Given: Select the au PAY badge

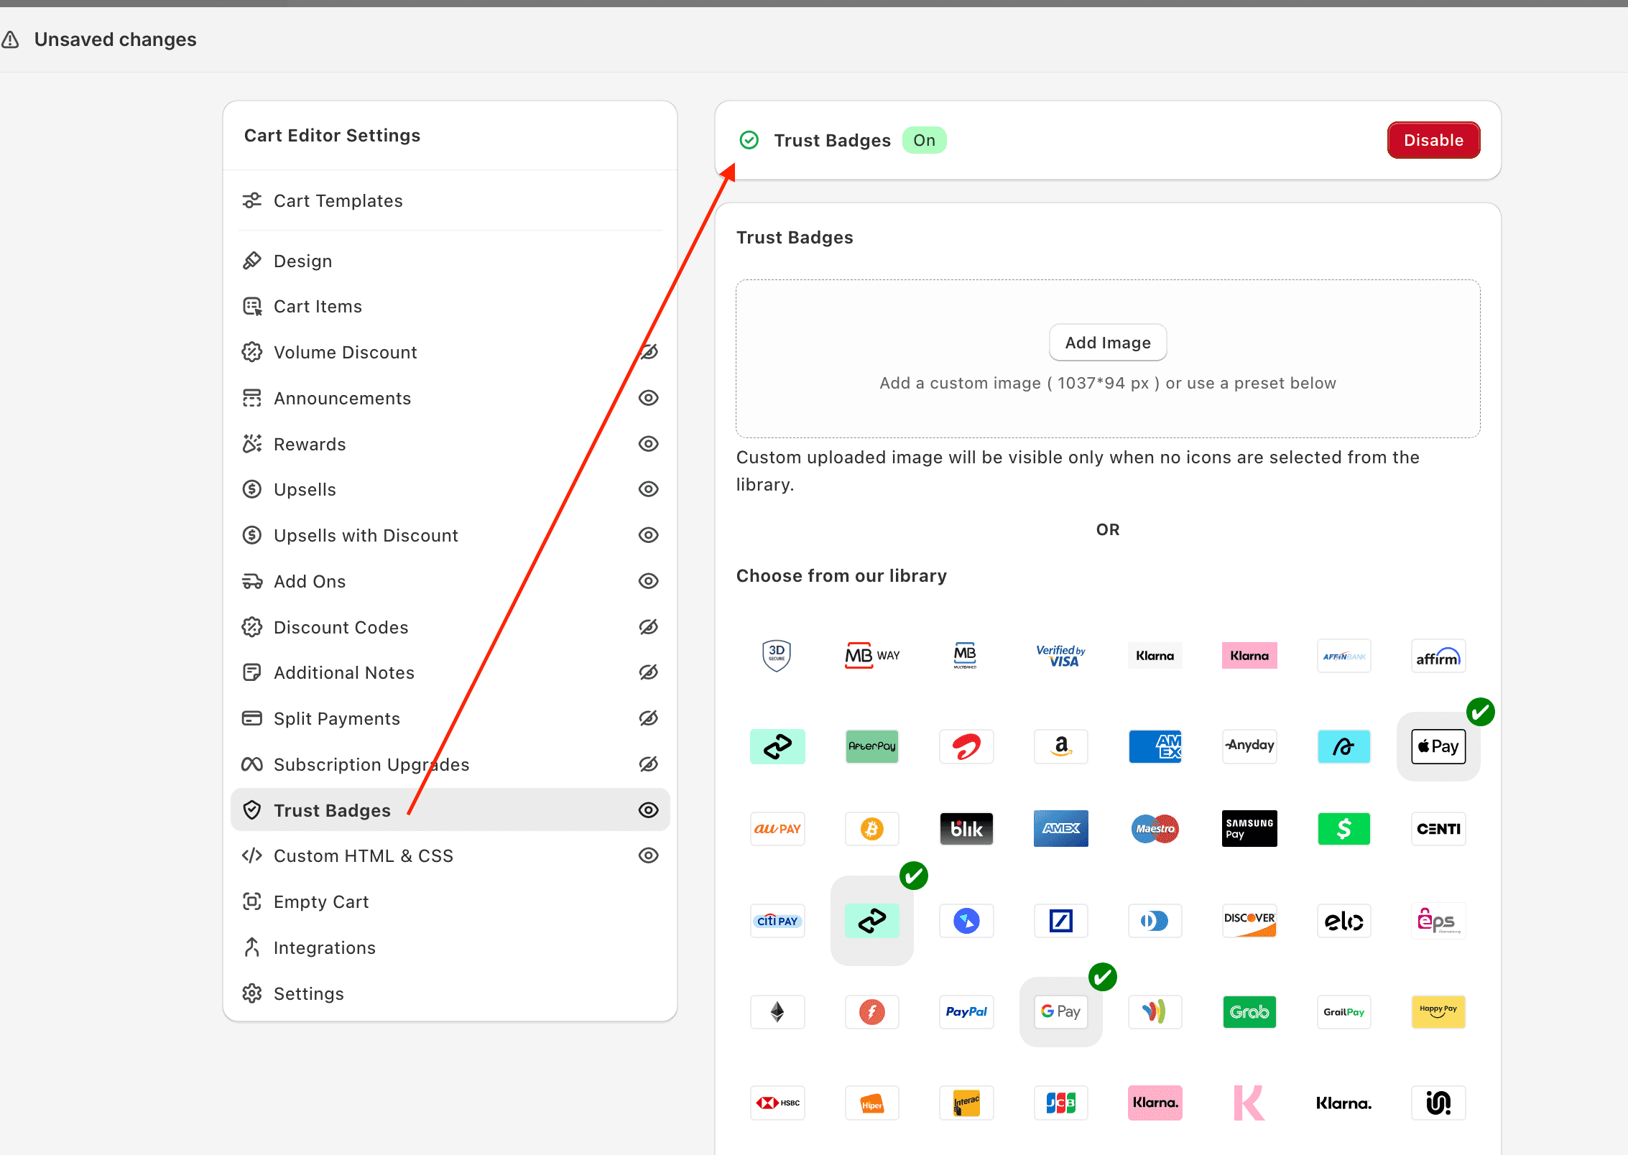Looking at the screenshot, I should pos(777,829).
